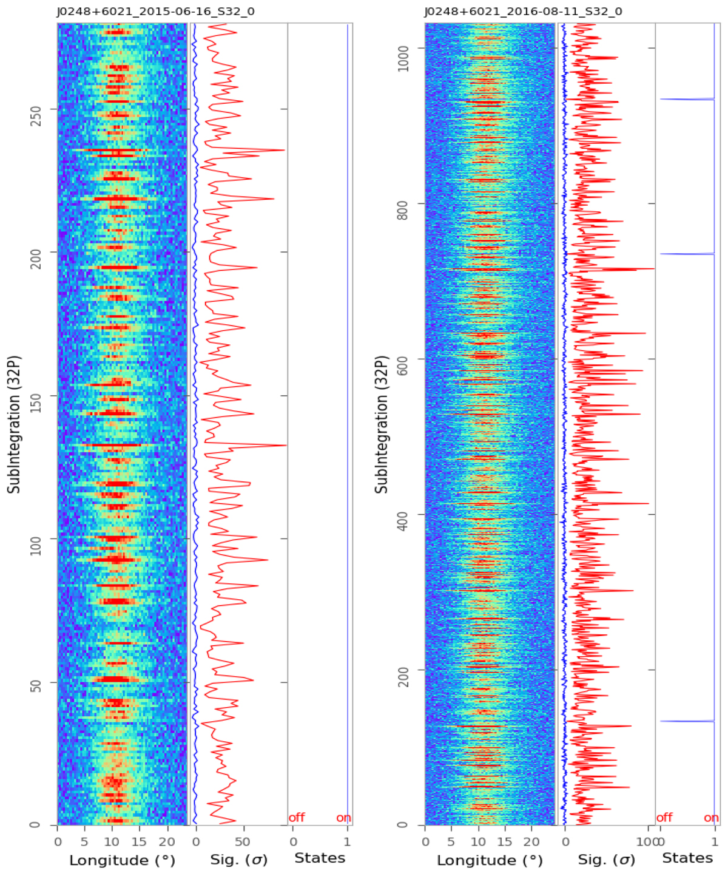The width and height of the screenshot is (728, 876).
Task: Click the 600 tick label on right y-axis
Action: pos(403,359)
